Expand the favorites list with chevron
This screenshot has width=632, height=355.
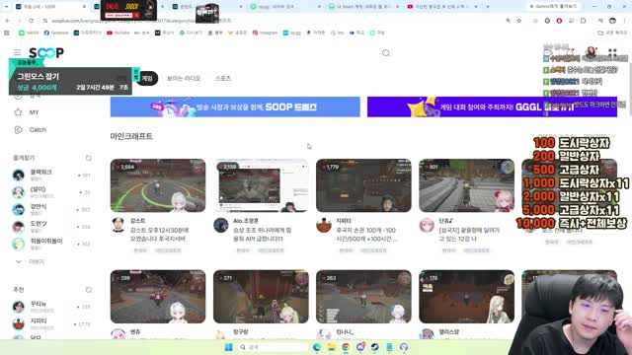(x=18, y=261)
